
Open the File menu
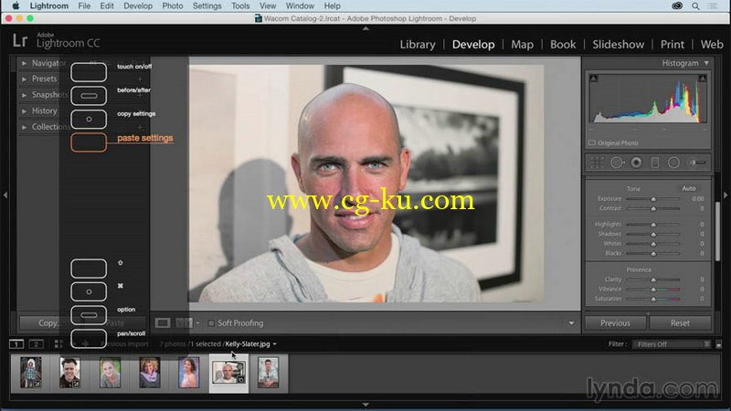[x=84, y=6]
